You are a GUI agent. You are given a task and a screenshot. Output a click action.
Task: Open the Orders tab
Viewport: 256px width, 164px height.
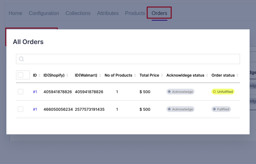(159, 13)
